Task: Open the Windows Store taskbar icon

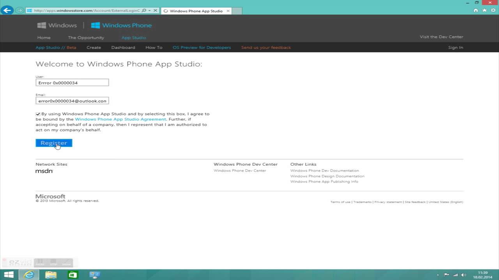Action: point(73,275)
